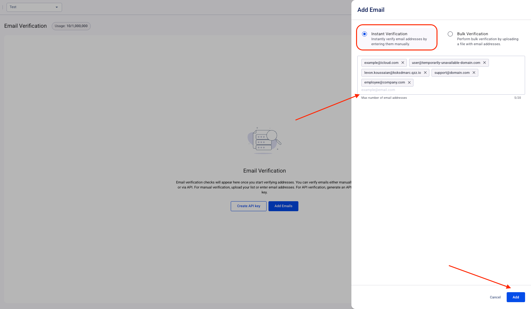The image size is (531, 309).
Task: Click the example@email.com input field
Action: tap(437, 90)
